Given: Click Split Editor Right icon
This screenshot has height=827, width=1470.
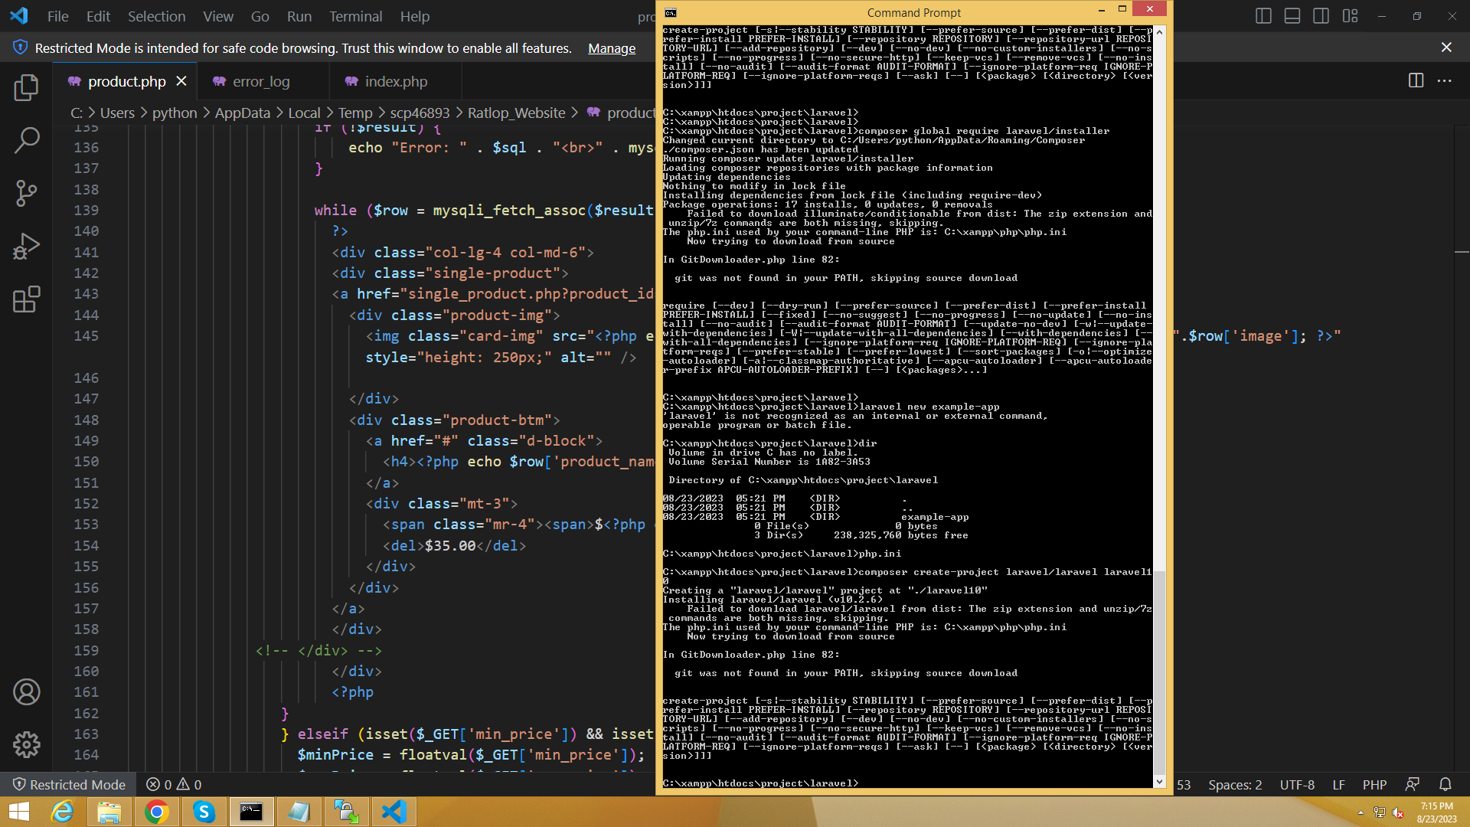Looking at the screenshot, I should click(x=1416, y=80).
